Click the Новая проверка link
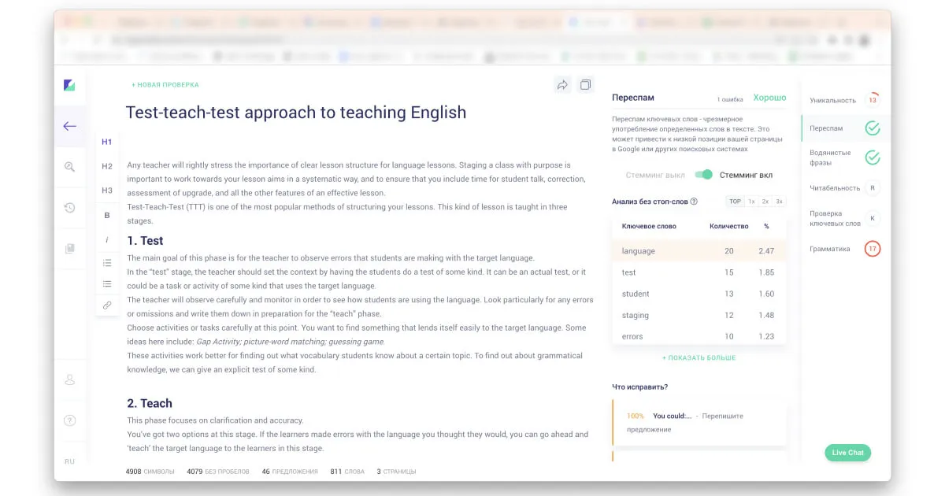Screen dimensions: 945x496 tap(165, 85)
